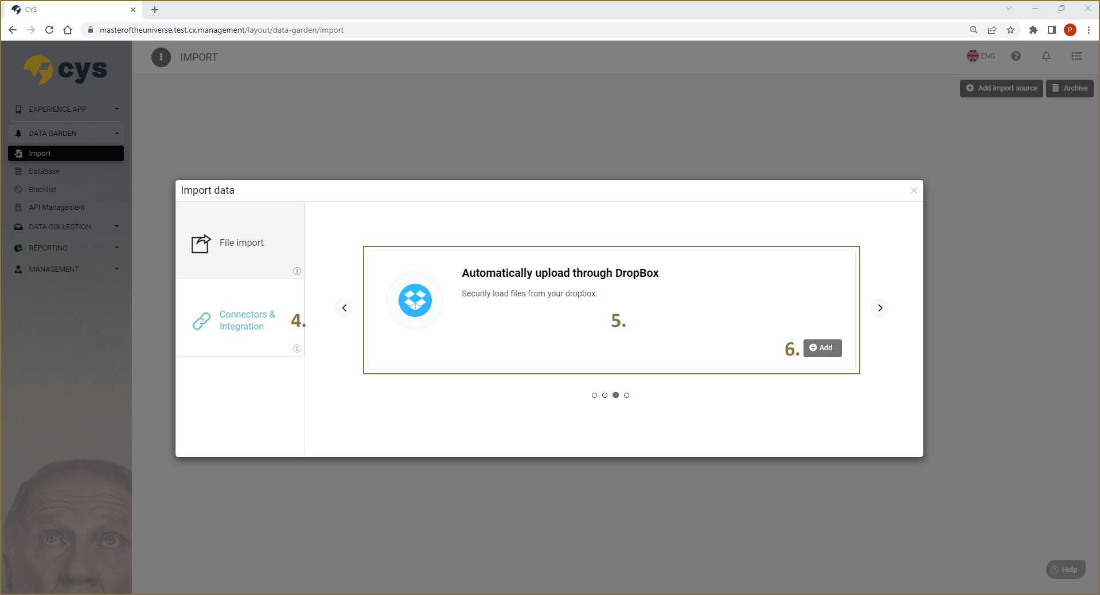
Task: Open info icon under File import
Action: [297, 271]
